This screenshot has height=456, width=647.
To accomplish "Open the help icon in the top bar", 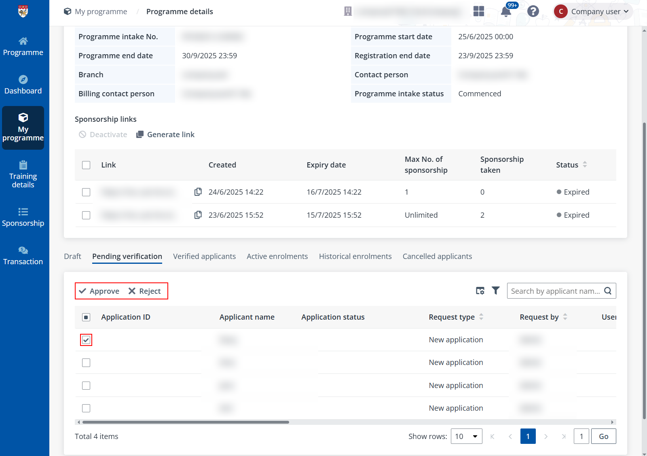I will [533, 11].
